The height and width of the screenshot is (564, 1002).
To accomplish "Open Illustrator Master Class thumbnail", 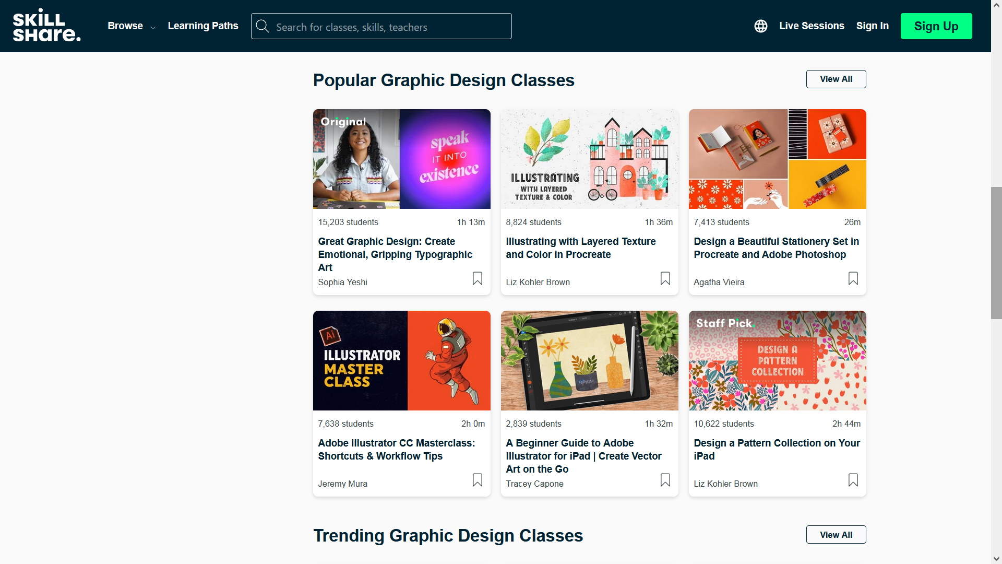I will (402, 360).
